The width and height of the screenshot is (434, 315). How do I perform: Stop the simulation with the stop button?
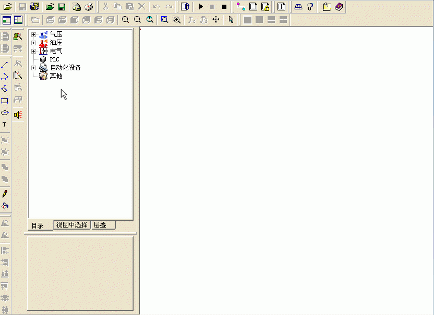click(224, 7)
